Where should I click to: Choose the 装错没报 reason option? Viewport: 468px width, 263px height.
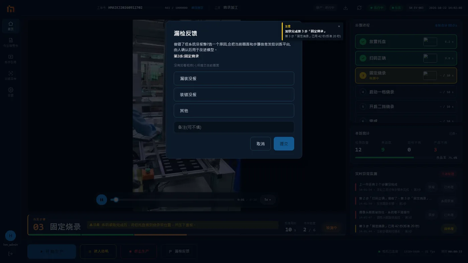tap(234, 94)
